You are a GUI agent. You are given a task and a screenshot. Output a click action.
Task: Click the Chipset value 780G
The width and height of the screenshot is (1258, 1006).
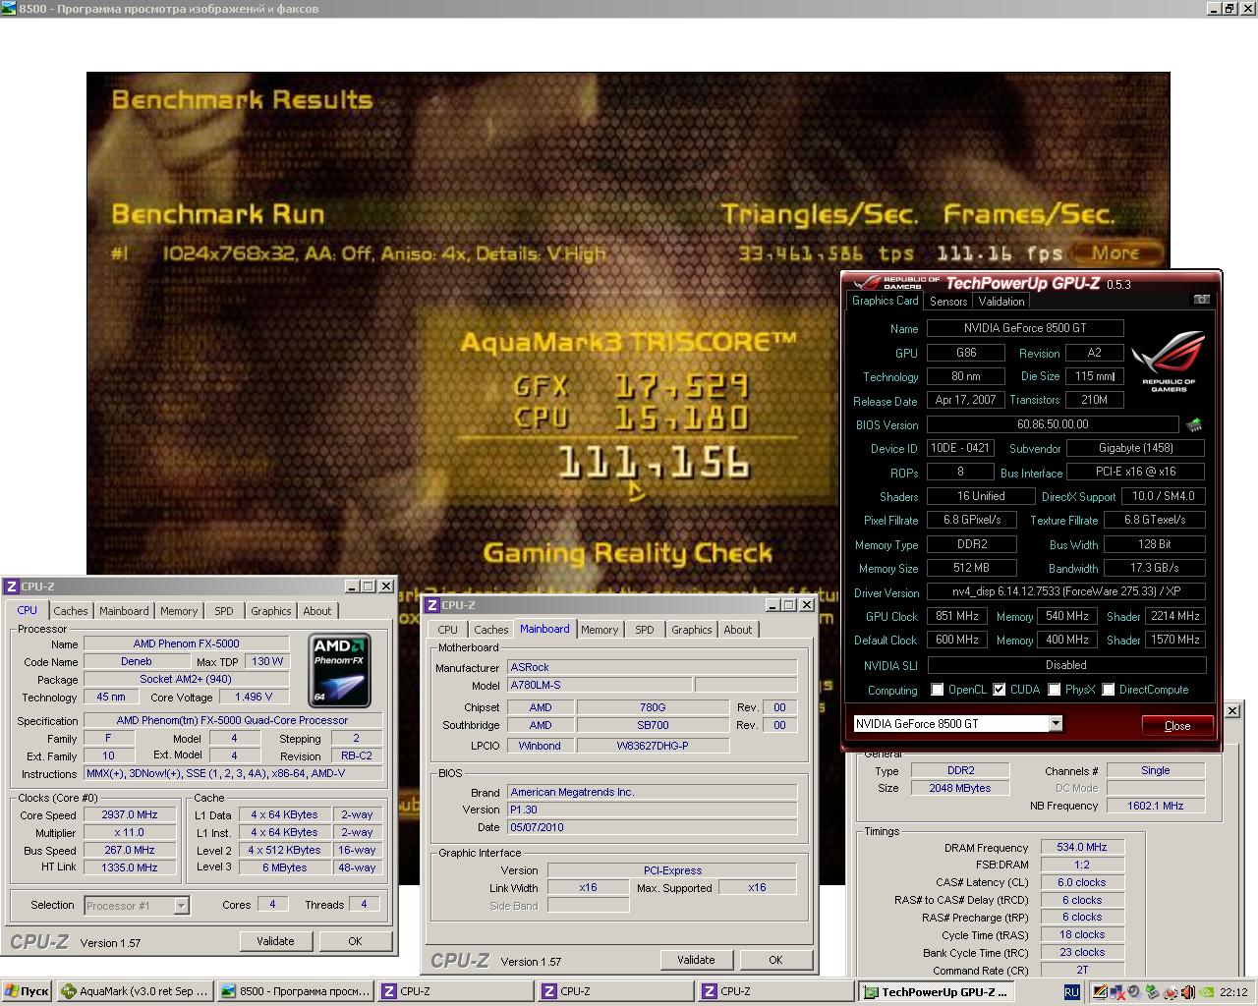click(653, 707)
